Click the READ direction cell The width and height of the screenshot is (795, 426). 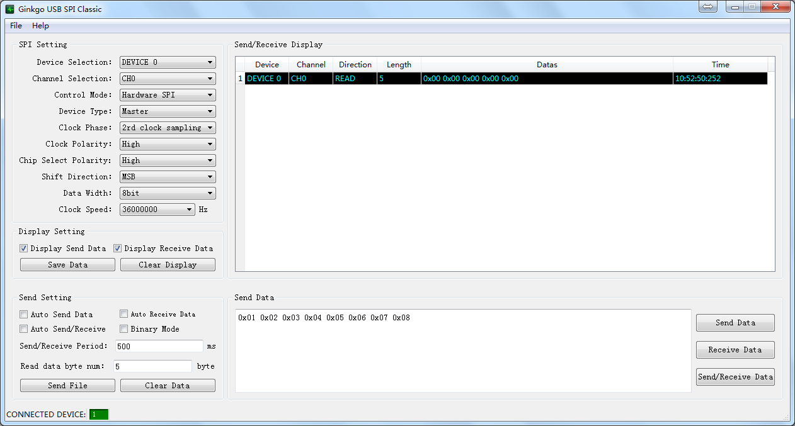tap(355, 79)
